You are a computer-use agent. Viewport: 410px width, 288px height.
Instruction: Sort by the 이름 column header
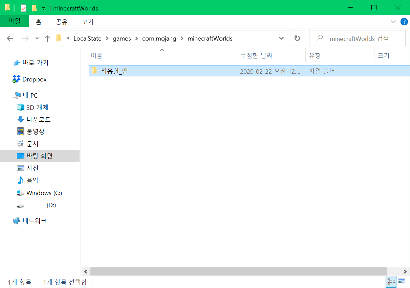pyautogui.click(x=162, y=56)
